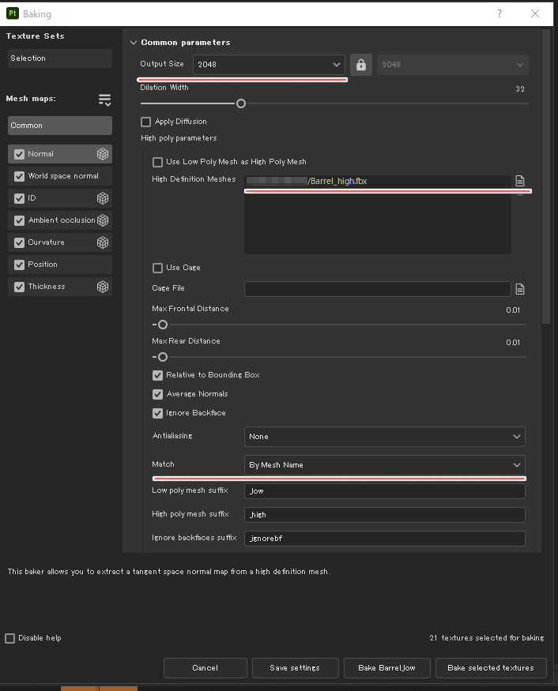Select Common in mesh maps list
558x691 pixels.
coord(60,126)
